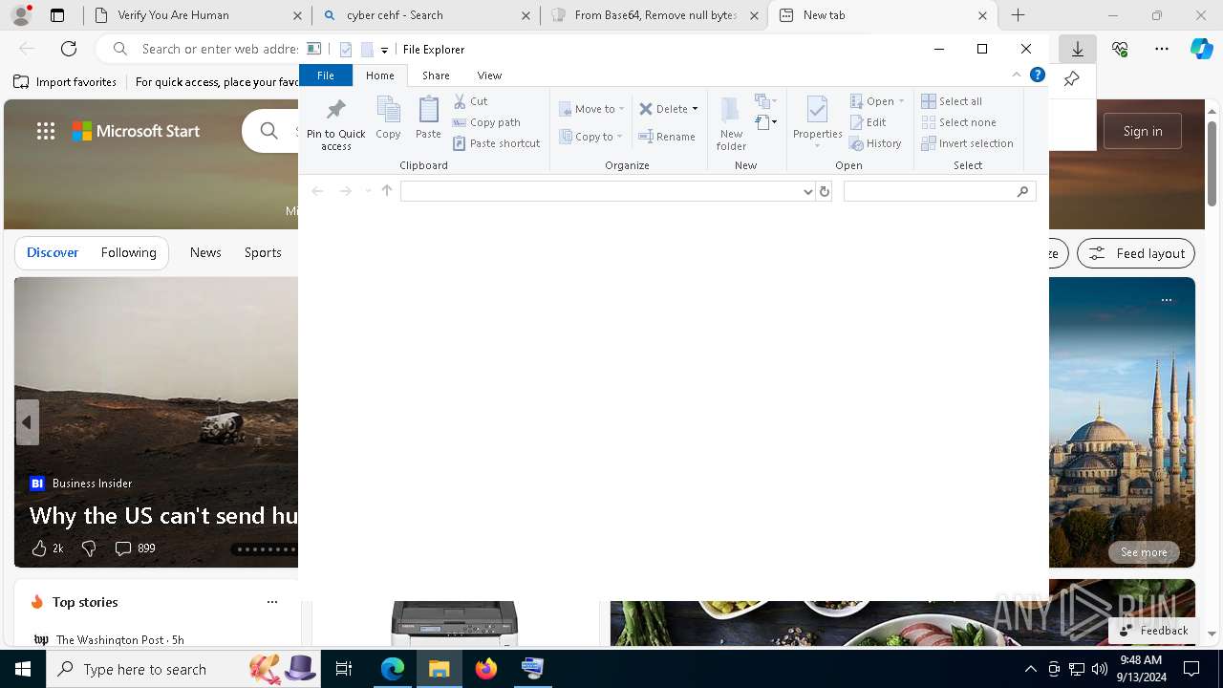The height and width of the screenshot is (688, 1223).
Task: Open the Move to dropdown
Action: pos(591,109)
